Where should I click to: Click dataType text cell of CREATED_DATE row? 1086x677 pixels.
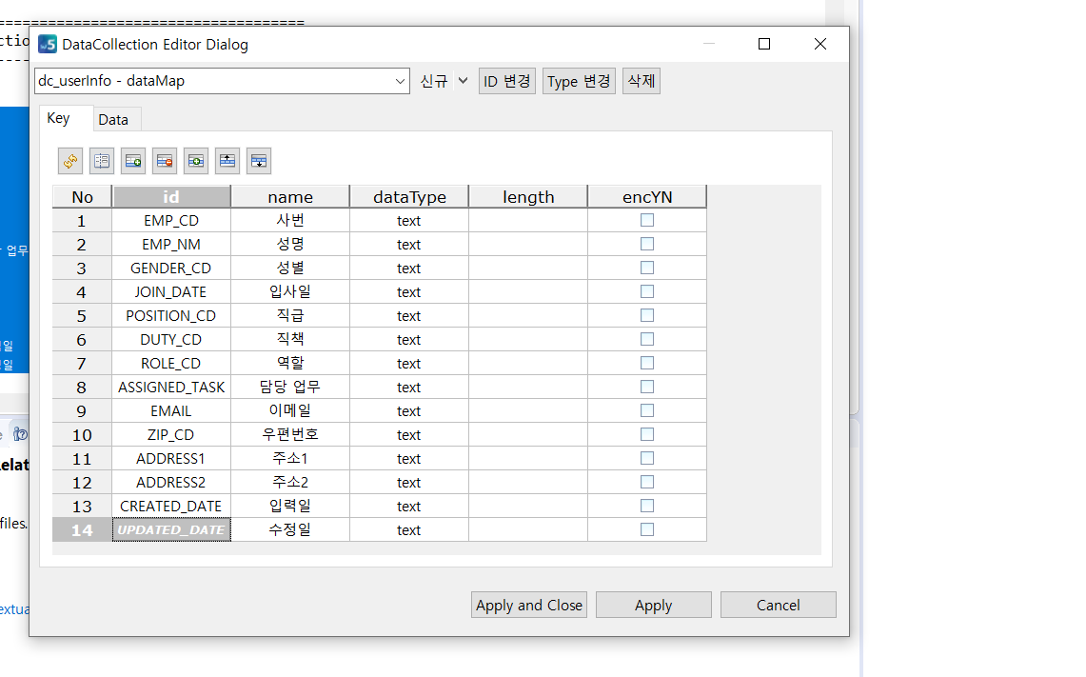[x=409, y=507]
